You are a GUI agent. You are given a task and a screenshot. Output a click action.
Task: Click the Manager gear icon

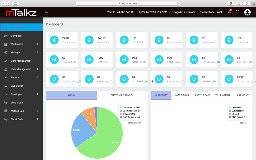pyautogui.click(x=6, y=52)
